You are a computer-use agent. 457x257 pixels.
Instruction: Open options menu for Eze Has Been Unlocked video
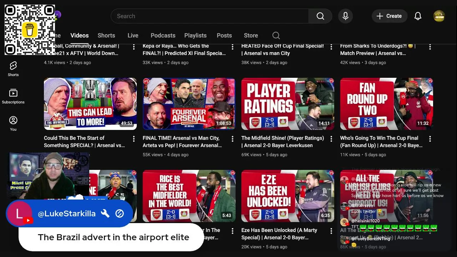(x=331, y=231)
